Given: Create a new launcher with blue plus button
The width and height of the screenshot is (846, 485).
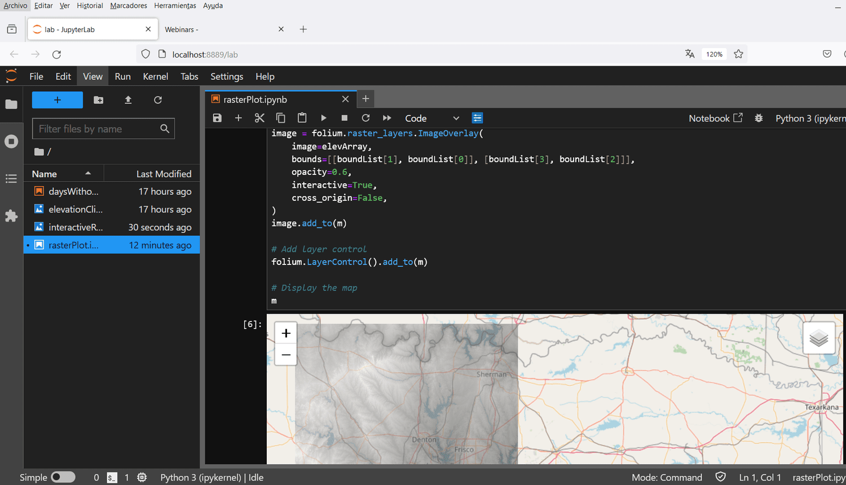Looking at the screenshot, I should tap(57, 100).
